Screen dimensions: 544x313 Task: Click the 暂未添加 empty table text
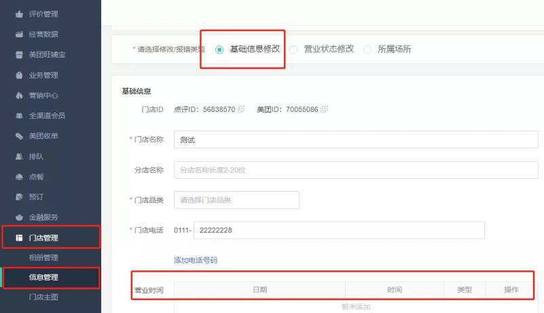pos(356,307)
